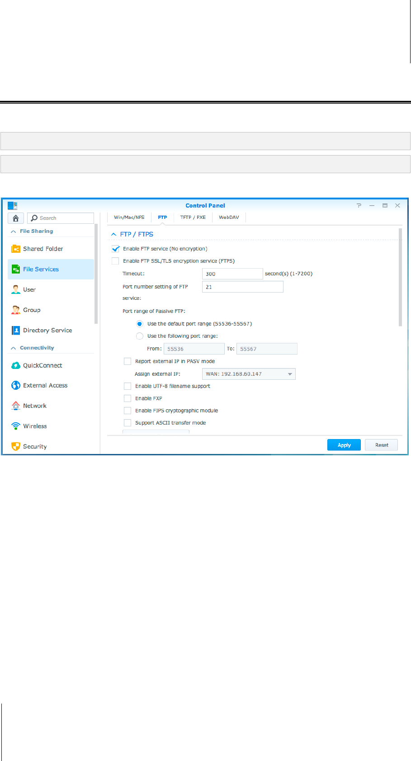Open the Directory Service icon

[16, 330]
